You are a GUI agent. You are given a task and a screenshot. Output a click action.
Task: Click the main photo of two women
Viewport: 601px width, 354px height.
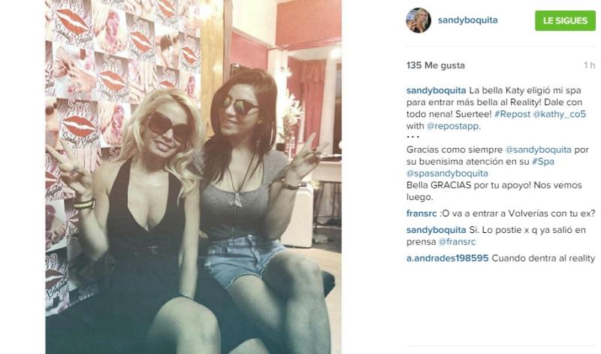(x=194, y=177)
